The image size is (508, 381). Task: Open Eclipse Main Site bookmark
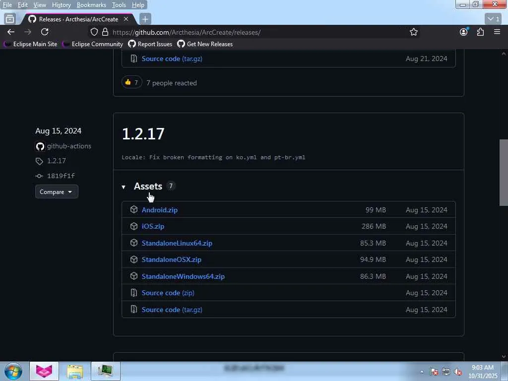coord(31,44)
